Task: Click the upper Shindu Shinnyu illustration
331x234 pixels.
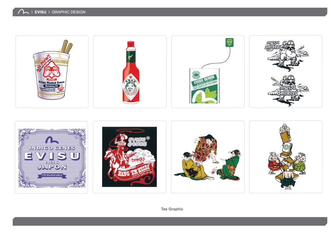Action: click(x=284, y=53)
